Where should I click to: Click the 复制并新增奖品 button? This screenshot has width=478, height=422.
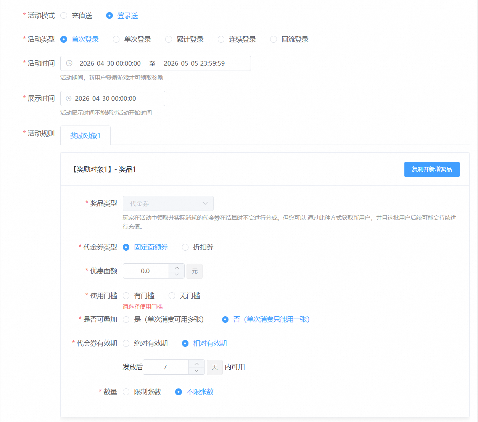[431, 169]
